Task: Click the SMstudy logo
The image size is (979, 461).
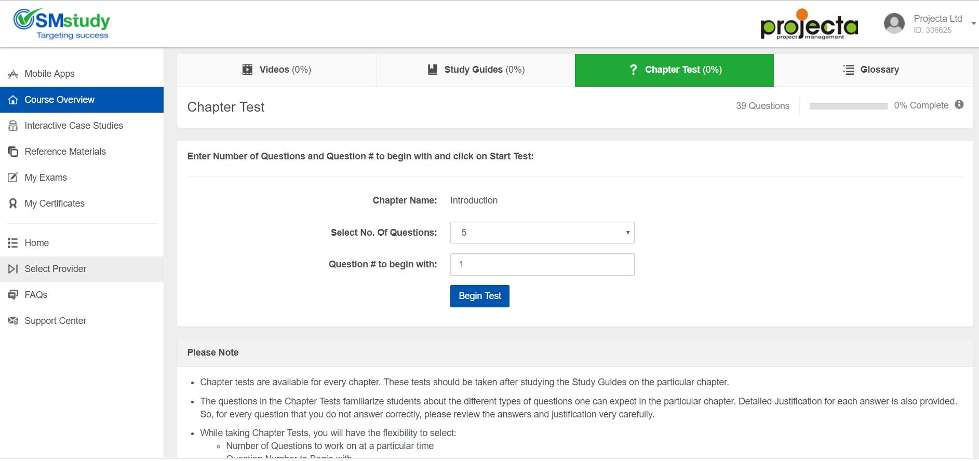Action: click(x=62, y=24)
